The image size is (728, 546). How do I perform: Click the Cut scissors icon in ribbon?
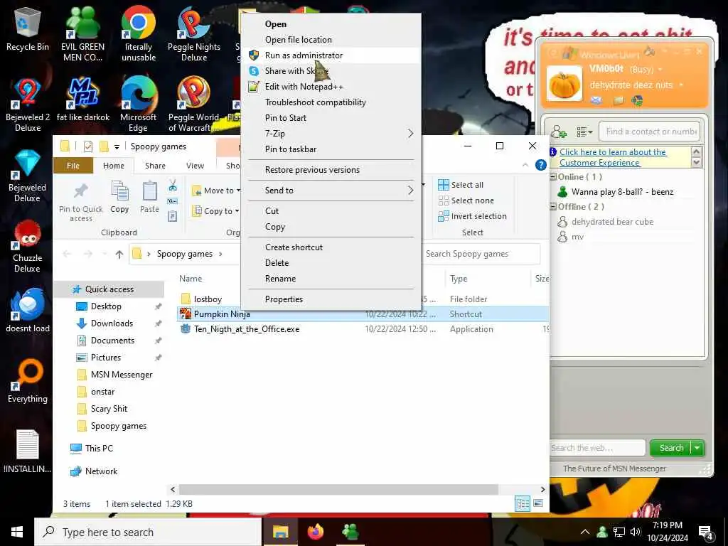tap(173, 186)
